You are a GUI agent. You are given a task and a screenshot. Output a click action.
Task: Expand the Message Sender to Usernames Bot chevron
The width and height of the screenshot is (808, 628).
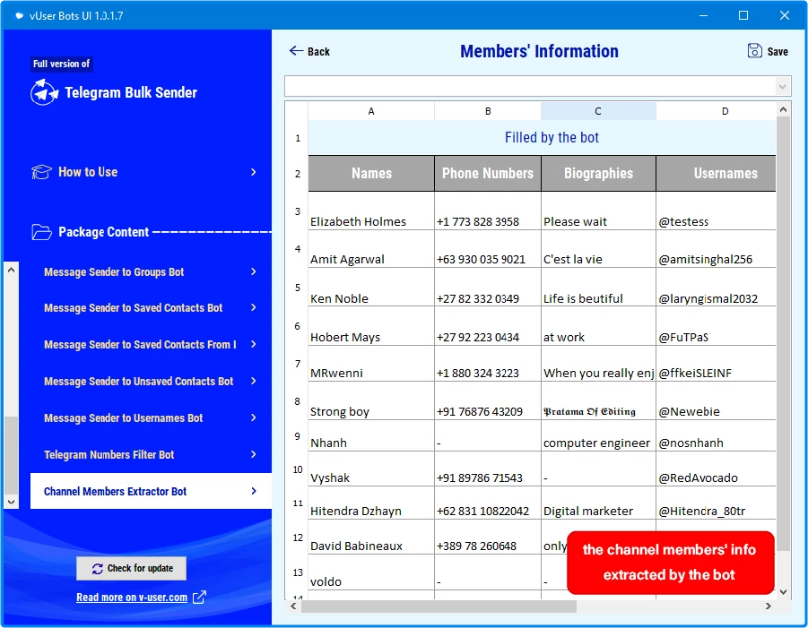click(254, 417)
